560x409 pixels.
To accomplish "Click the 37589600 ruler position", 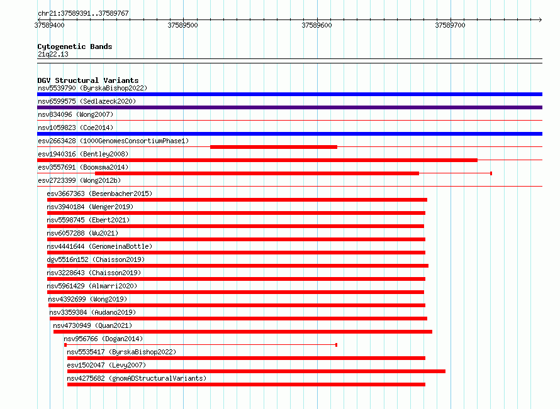I will pyautogui.click(x=316, y=25).
